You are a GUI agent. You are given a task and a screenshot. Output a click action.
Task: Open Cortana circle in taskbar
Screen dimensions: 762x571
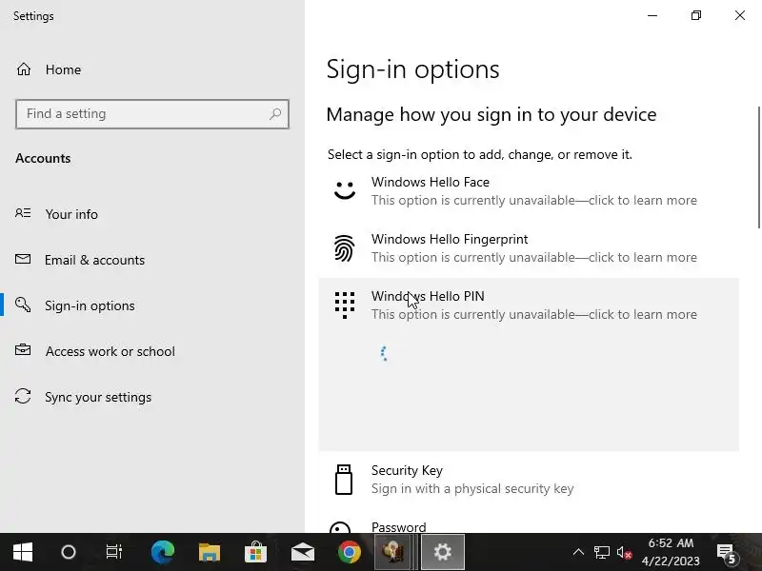pyautogui.click(x=69, y=552)
